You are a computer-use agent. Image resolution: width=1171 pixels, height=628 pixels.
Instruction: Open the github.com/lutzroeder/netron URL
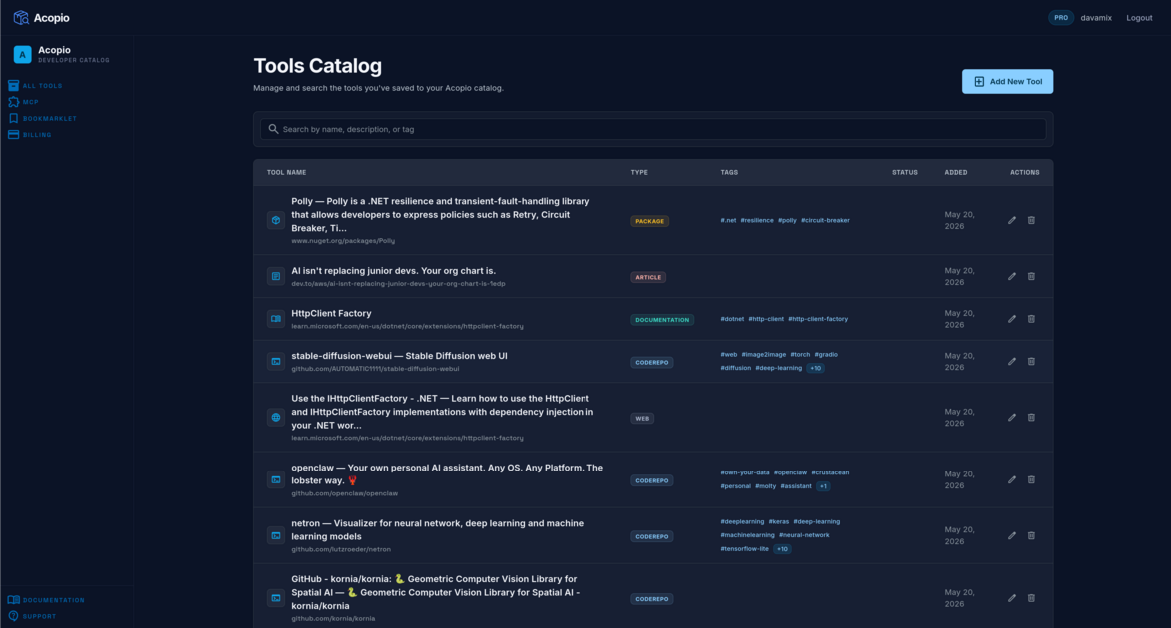[x=340, y=549]
